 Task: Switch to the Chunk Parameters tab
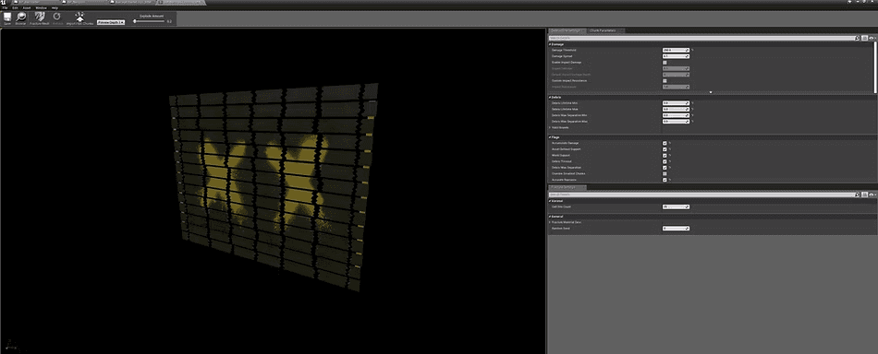pos(603,30)
